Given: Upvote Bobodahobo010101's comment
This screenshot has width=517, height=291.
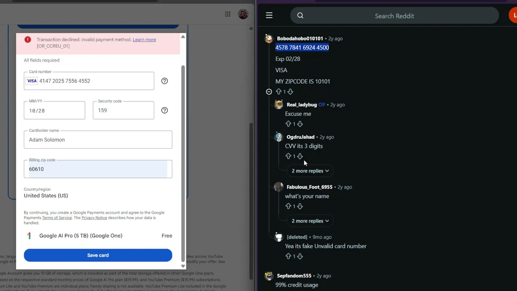Looking at the screenshot, I should click(279, 92).
